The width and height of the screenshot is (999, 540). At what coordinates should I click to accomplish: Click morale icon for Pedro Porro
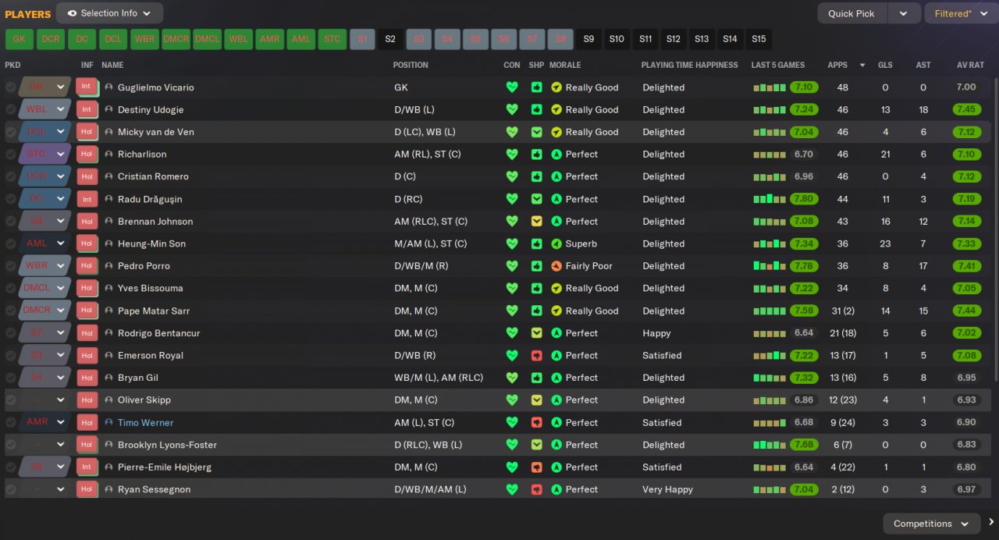pos(556,266)
